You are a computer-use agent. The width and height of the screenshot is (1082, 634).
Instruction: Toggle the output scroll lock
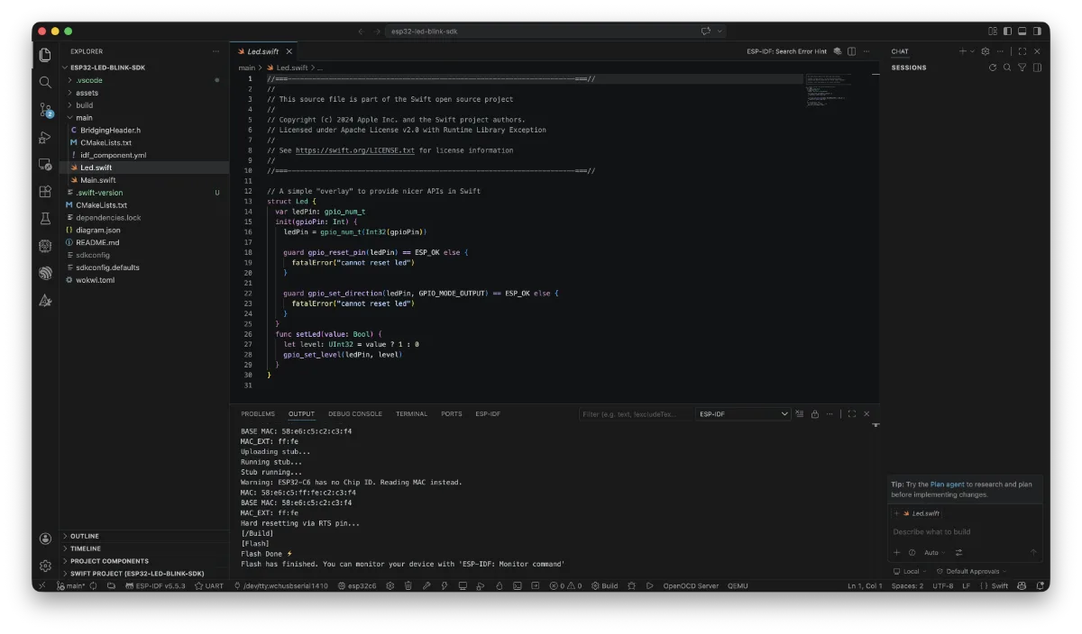click(x=815, y=414)
